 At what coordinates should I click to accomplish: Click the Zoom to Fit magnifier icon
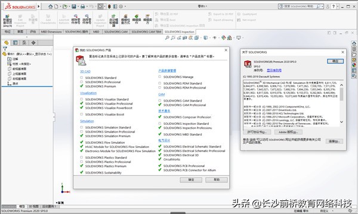pos(167,38)
